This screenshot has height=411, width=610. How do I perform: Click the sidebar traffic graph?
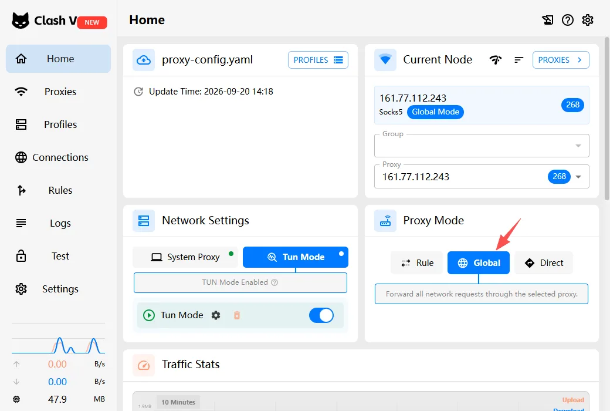coord(58,345)
